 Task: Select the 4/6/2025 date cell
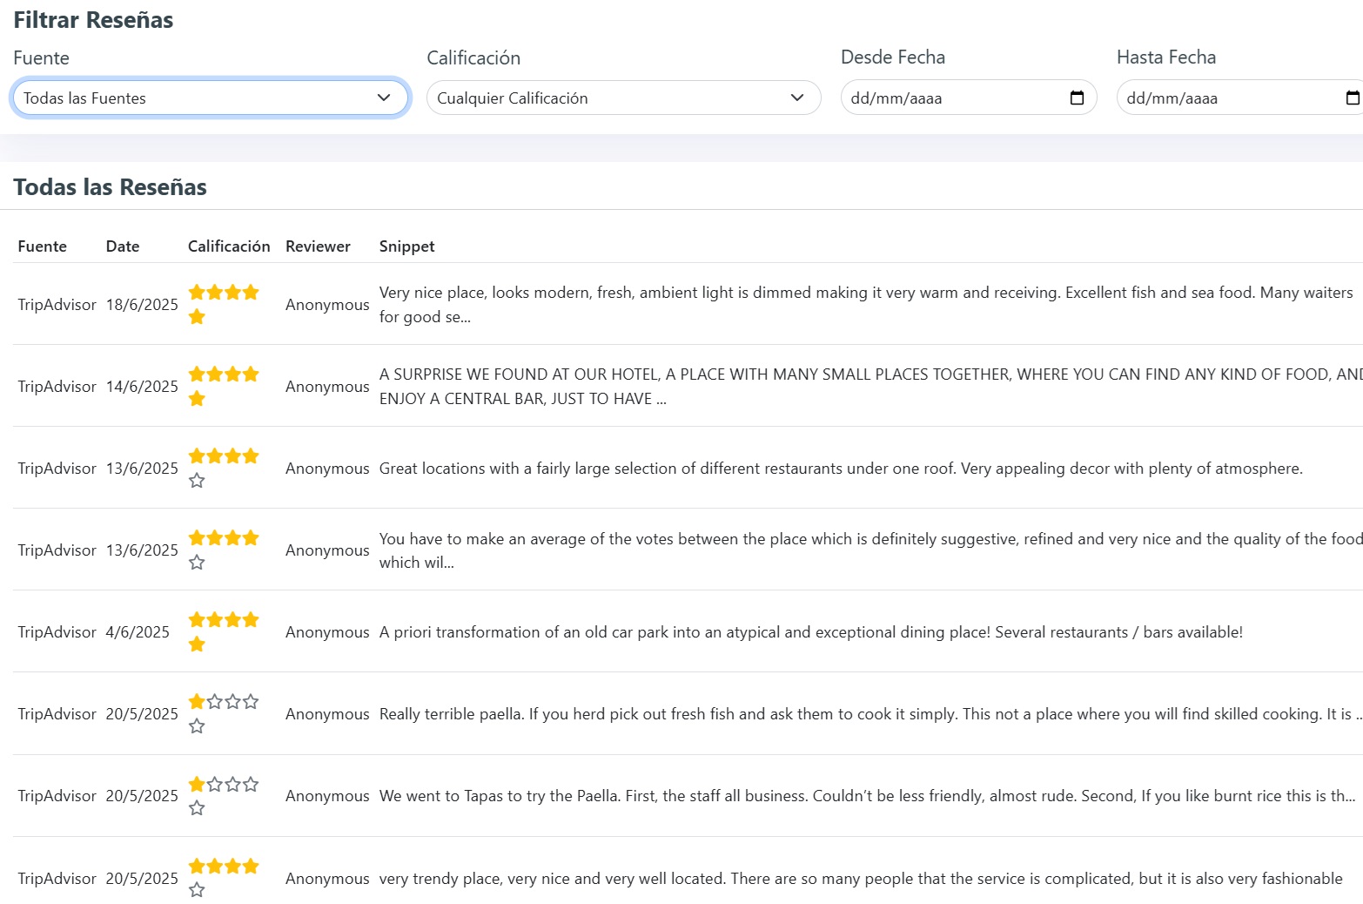(138, 631)
